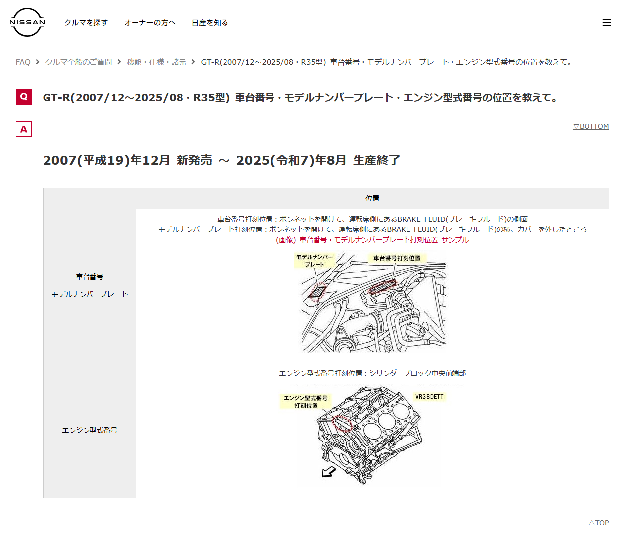Open the クルマを探す menu
The width and height of the screenshot is (633, 544).
coord(86,23)
